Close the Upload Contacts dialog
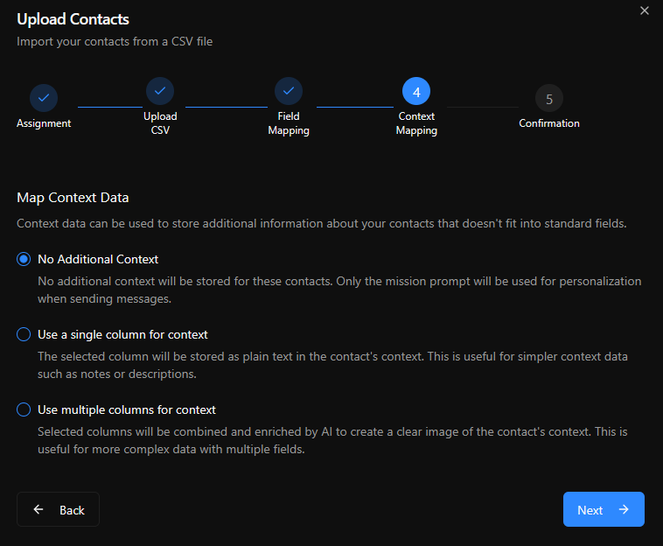663x546 pixels. coord(645,11)
